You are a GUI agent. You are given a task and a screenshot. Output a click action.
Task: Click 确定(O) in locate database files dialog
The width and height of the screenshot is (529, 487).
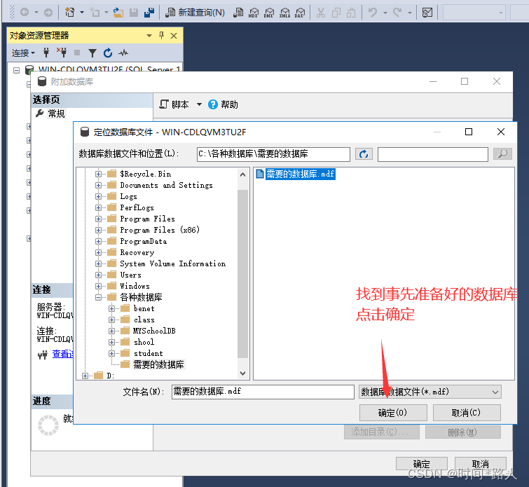[x=393, y=413]
